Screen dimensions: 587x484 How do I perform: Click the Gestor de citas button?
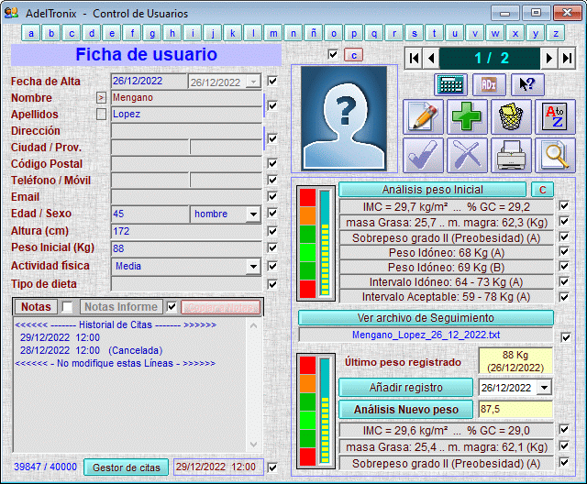tap(127, 467)
